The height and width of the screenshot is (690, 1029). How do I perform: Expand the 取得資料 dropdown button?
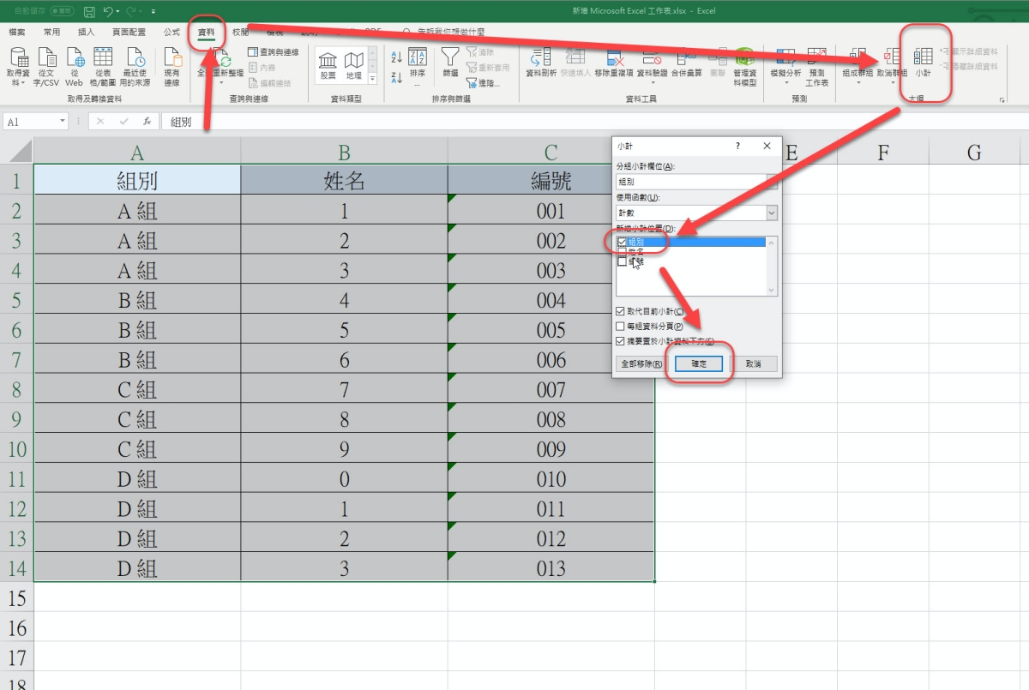pyautogui.click(x=18, y=67)
